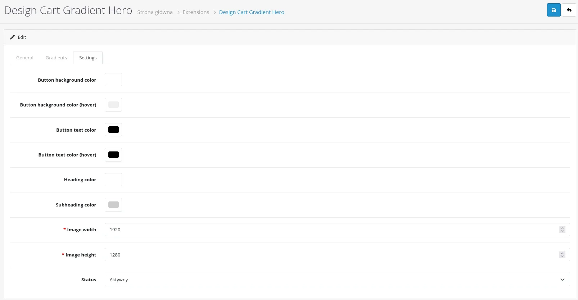Change the Button text color (hover) swatch

(113, 155)
